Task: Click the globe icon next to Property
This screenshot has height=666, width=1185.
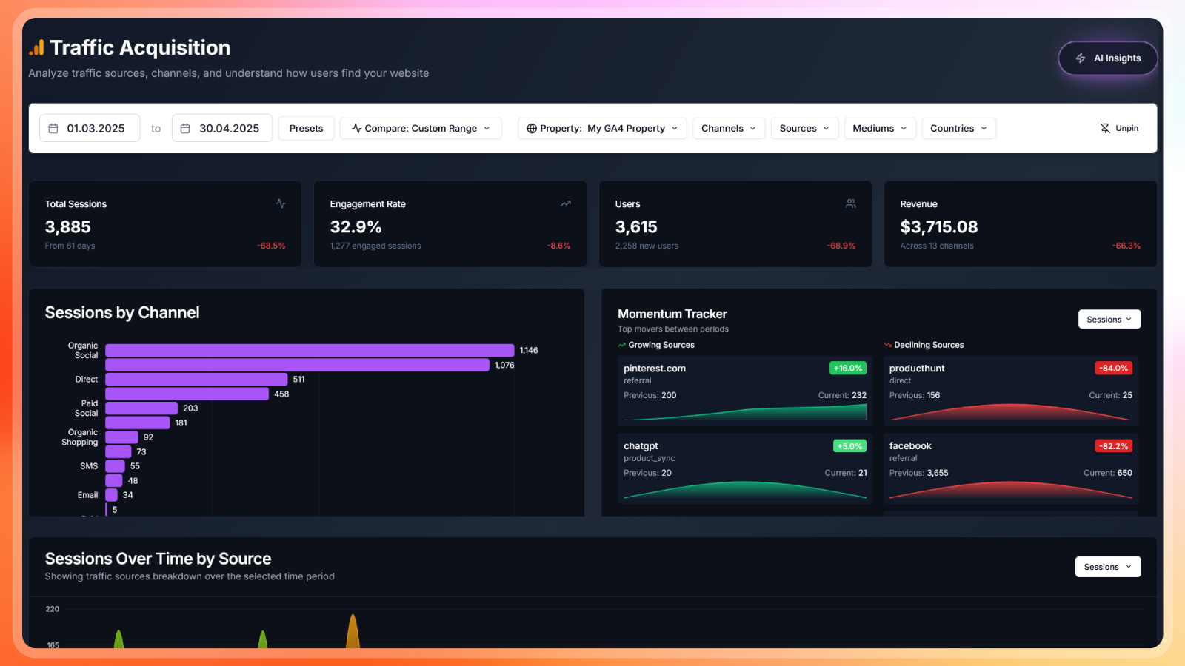Action: coord(531,129)
